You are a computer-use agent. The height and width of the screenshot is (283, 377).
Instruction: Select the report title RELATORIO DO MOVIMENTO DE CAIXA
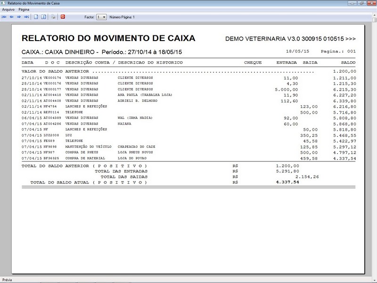click(108, 38)
